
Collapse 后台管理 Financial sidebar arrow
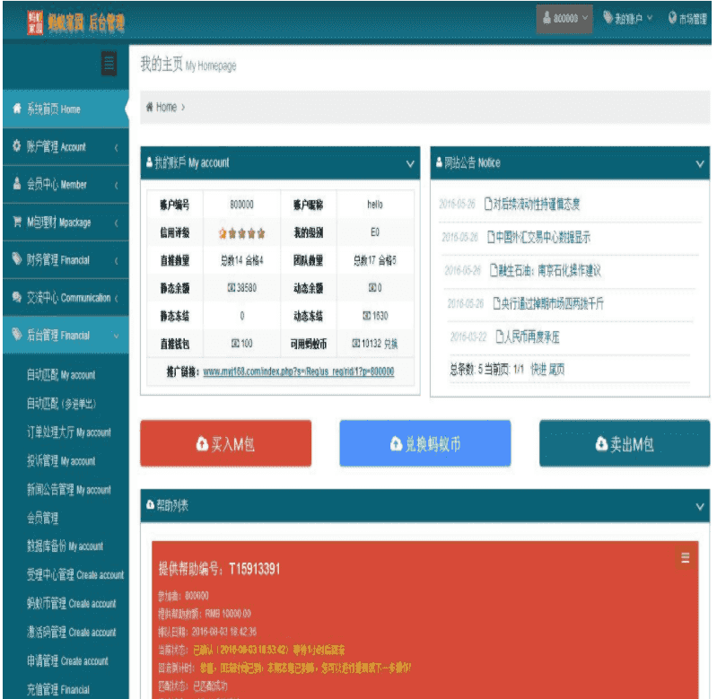coord(116,336)
